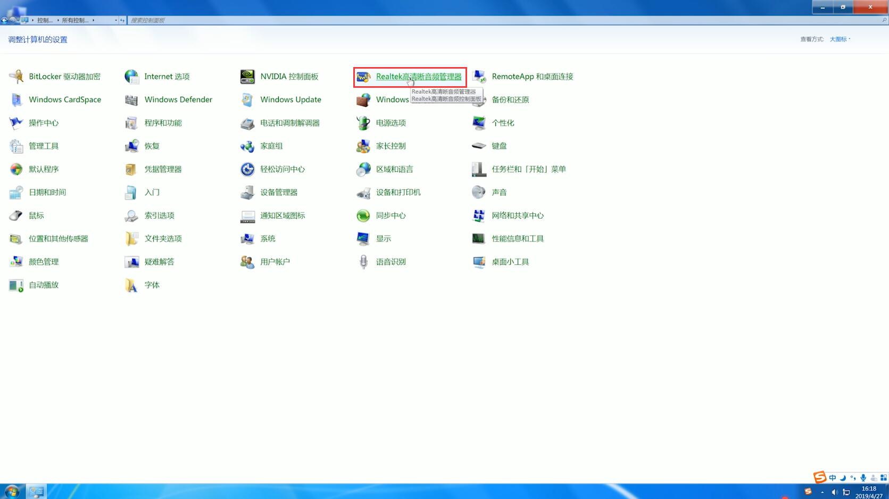This screenshot has height=499, width=889.
Task: Click 用户帐户 link
Action: pos(275,262)
